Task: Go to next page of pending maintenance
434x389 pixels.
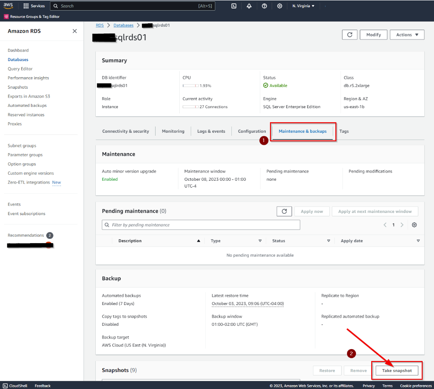Action: (402, 225)
